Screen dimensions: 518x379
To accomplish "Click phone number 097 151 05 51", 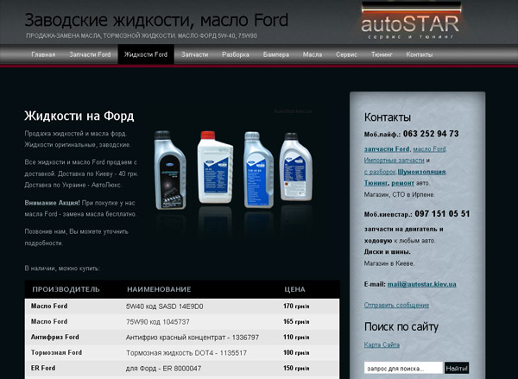I will [x=442, y=214].
